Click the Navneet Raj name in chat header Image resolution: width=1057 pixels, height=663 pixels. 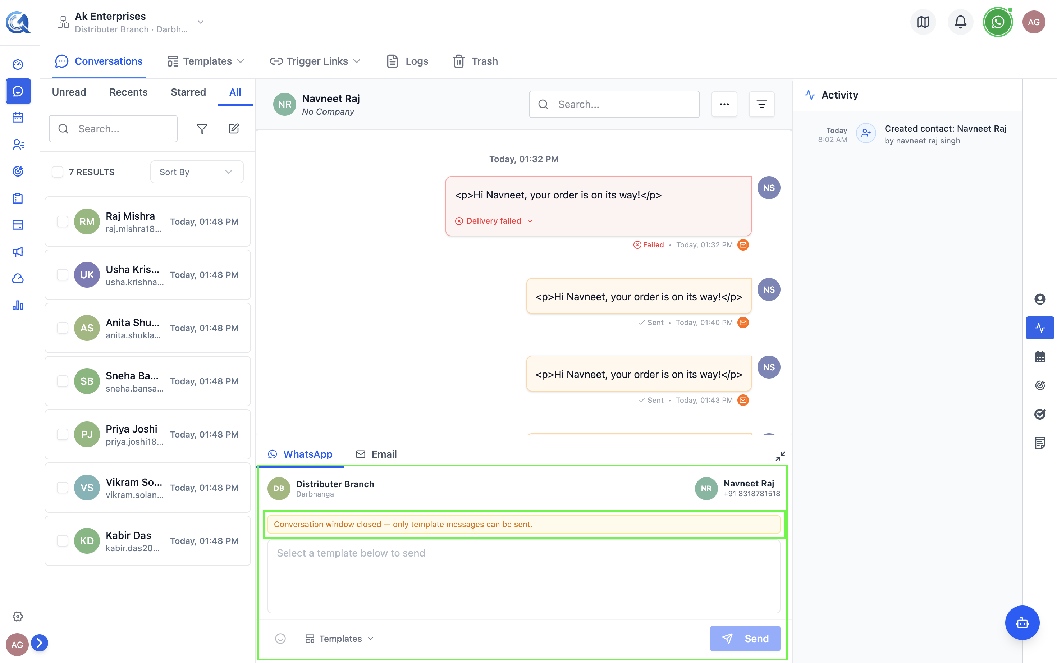click(331, 99)
